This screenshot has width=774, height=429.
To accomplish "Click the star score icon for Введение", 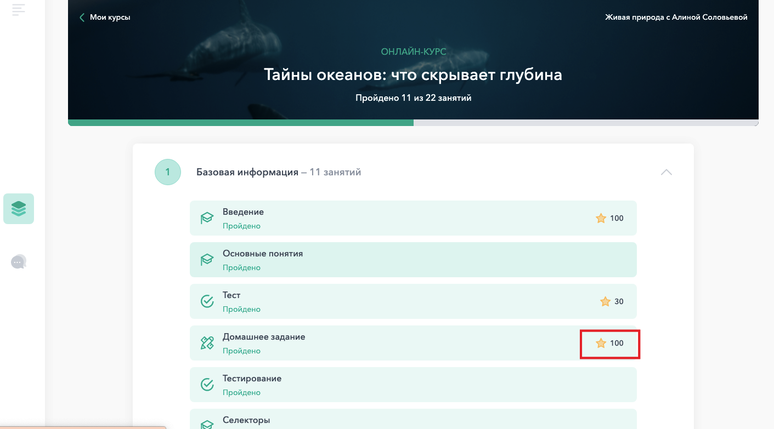I will coord(601,218).
